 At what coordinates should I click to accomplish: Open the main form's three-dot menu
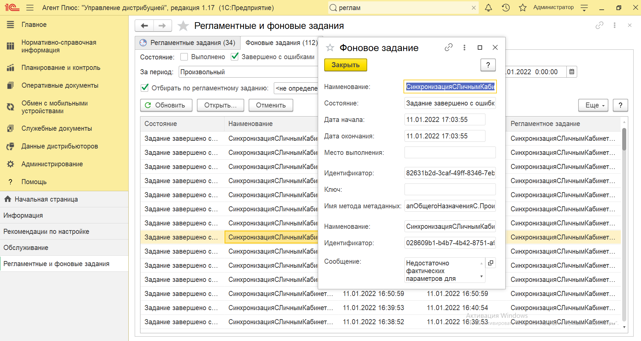tap(614, 25)
